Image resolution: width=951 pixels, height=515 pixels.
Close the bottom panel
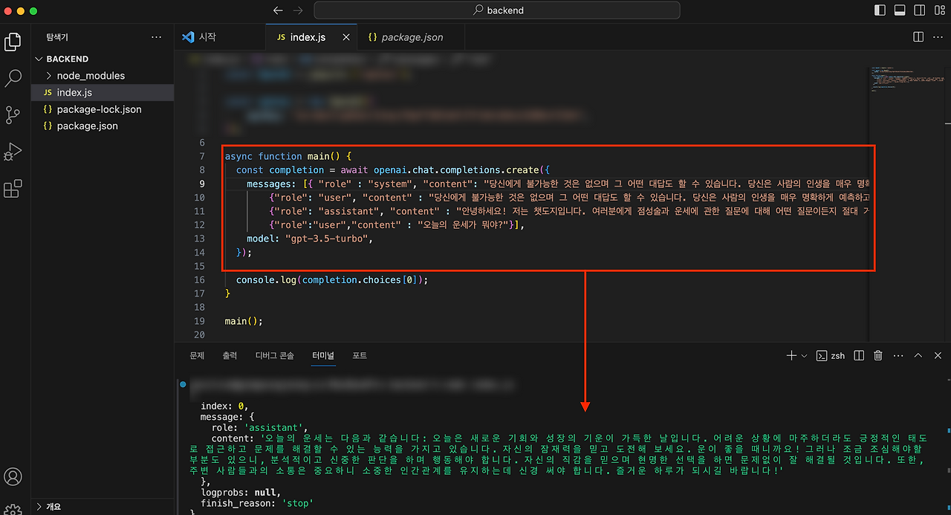[x=938, y=356]
